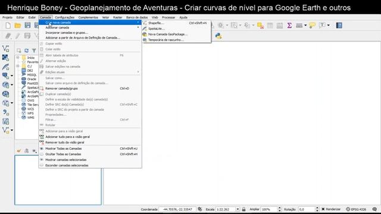Click Mostrar Todas as Camadas
Screen dimensions: 381x214
90,149
